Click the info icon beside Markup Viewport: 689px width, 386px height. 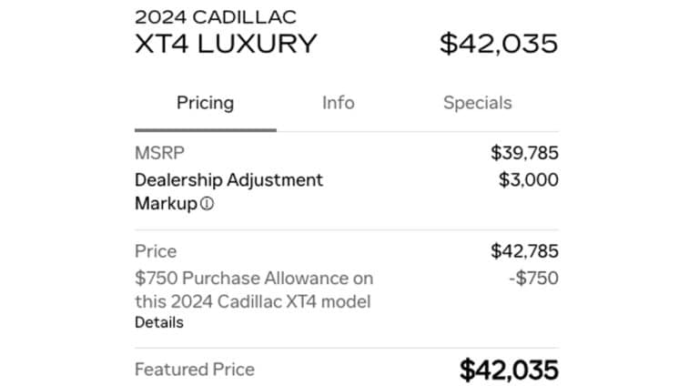(207, 204)
